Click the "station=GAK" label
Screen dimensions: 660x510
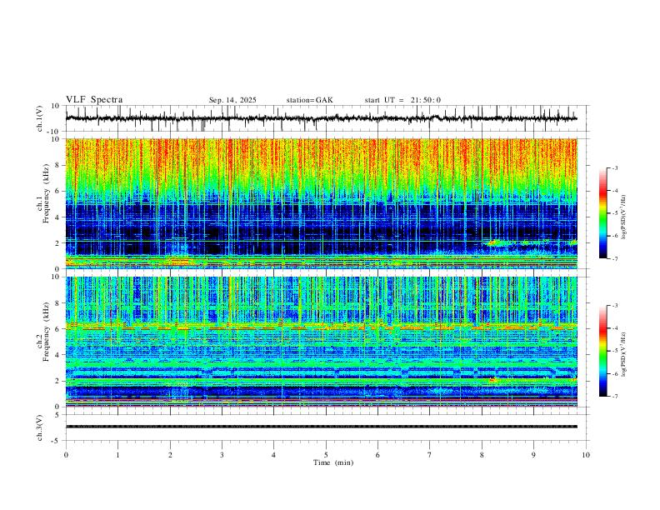coord(309,100)
